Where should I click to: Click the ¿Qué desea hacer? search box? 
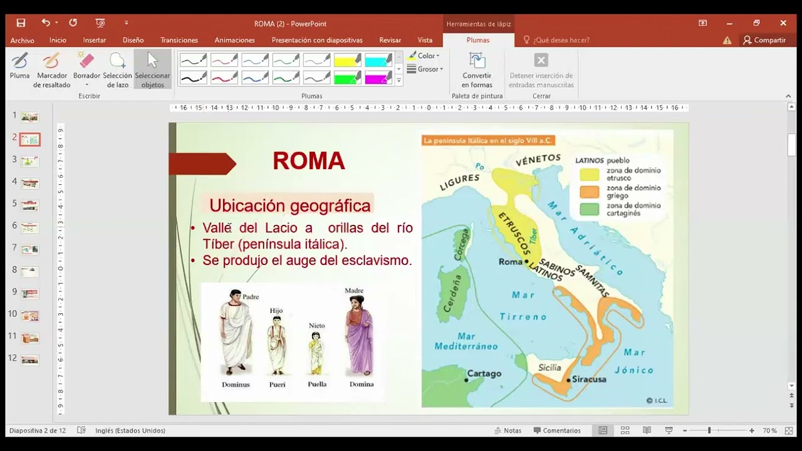pos(556,40)
